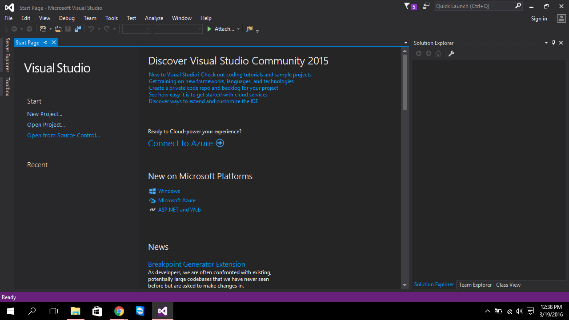Select the Undo icon in the toolbar
Screen dimensions: 569x320
pyautogui.click(x=92, y=28)
